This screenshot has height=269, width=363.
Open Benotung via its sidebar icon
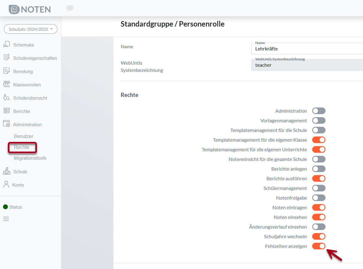(x=7, y=71)
